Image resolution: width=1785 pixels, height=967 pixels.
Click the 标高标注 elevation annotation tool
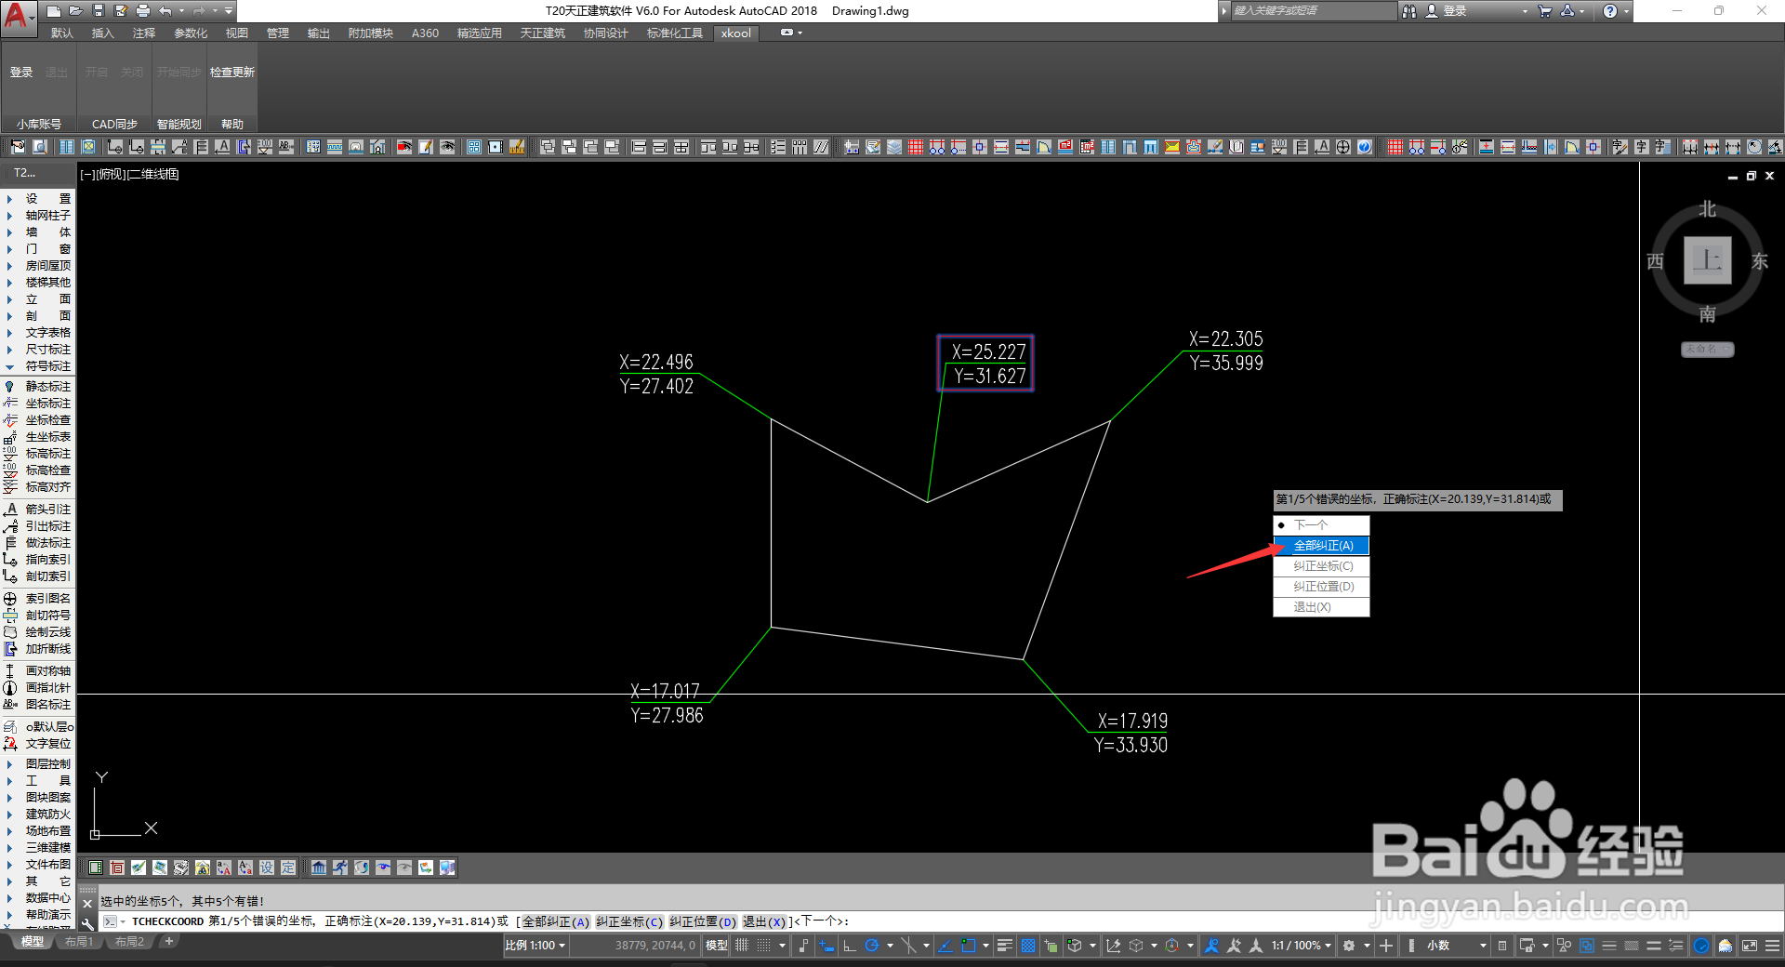[x=38, y=454]
